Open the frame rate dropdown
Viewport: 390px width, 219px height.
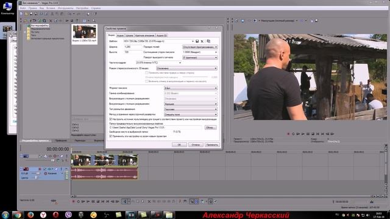coord(180,63)
